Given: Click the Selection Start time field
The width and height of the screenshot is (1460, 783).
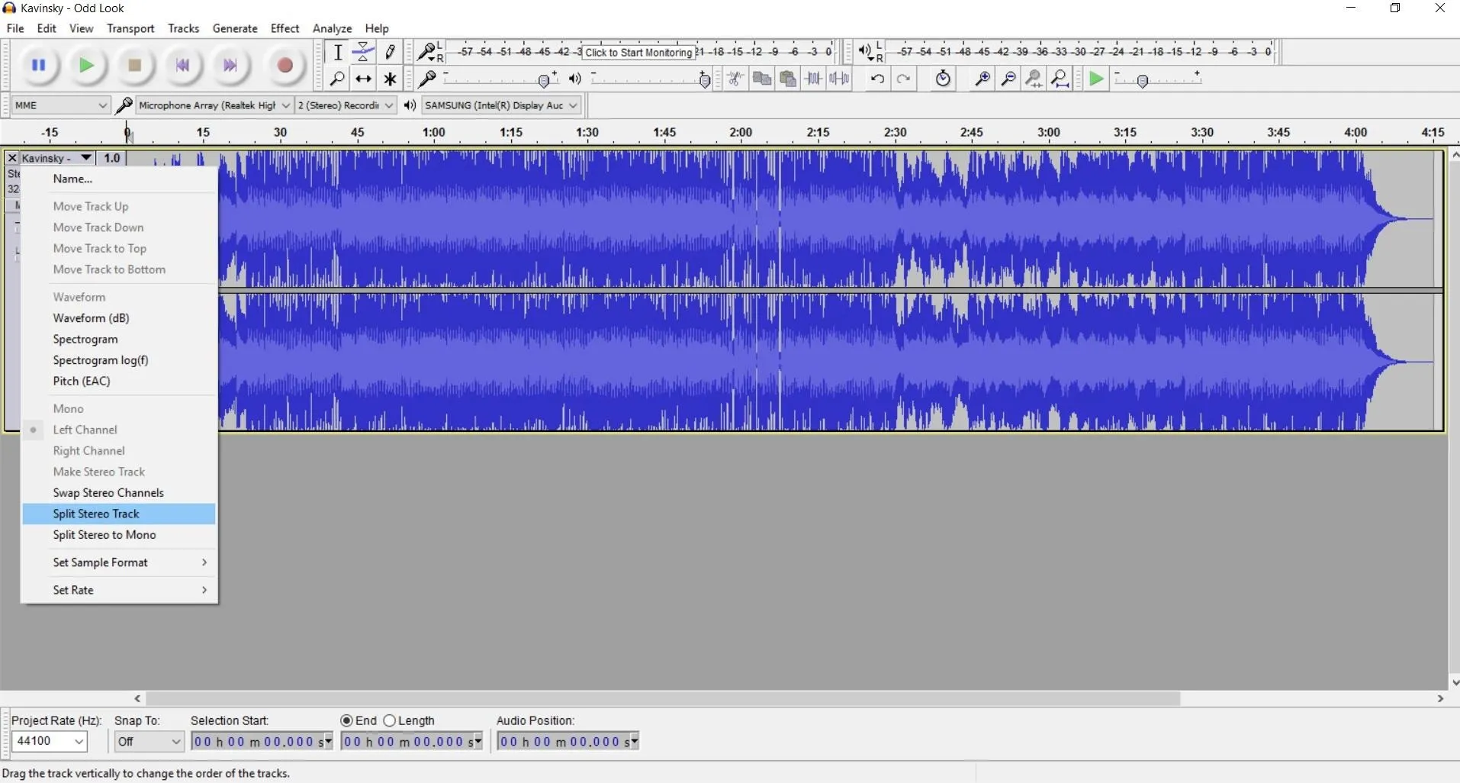Looking at the screenshot, I should 262,741.
